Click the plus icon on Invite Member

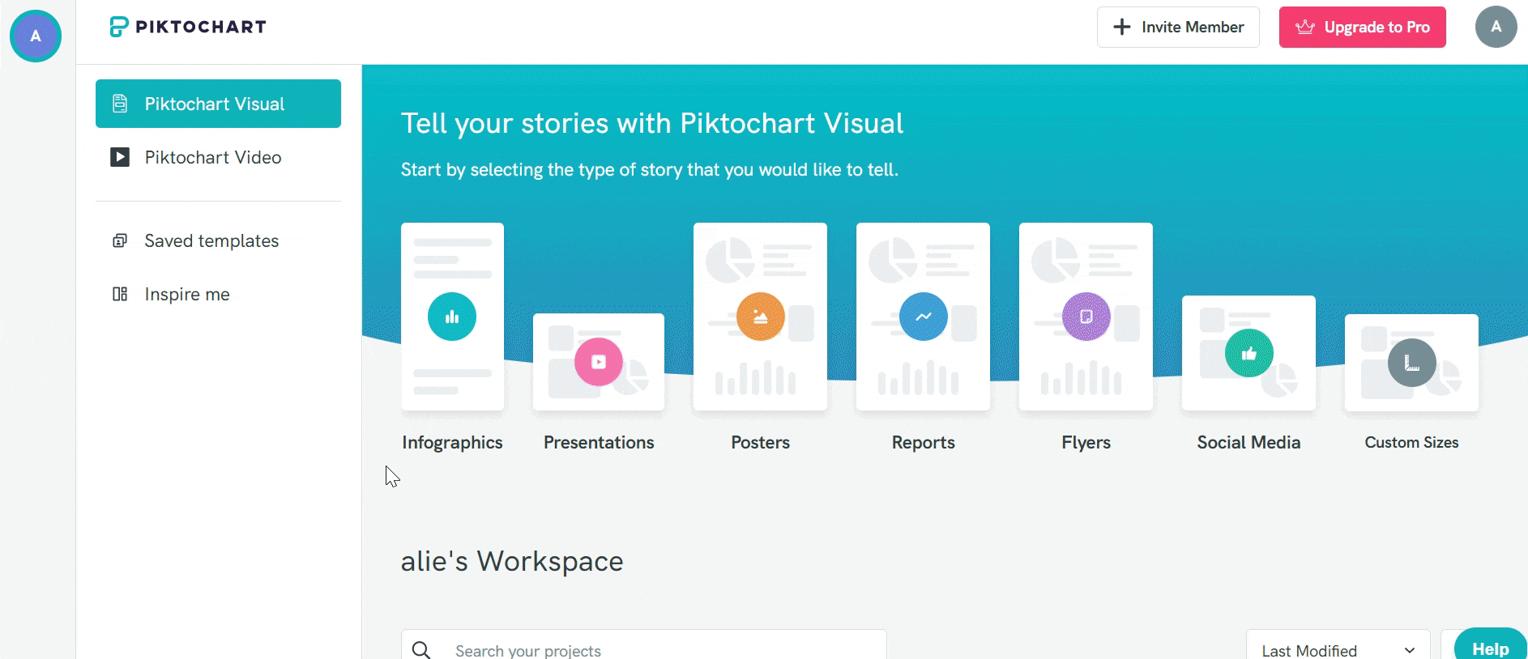(x=1122, y=27)
